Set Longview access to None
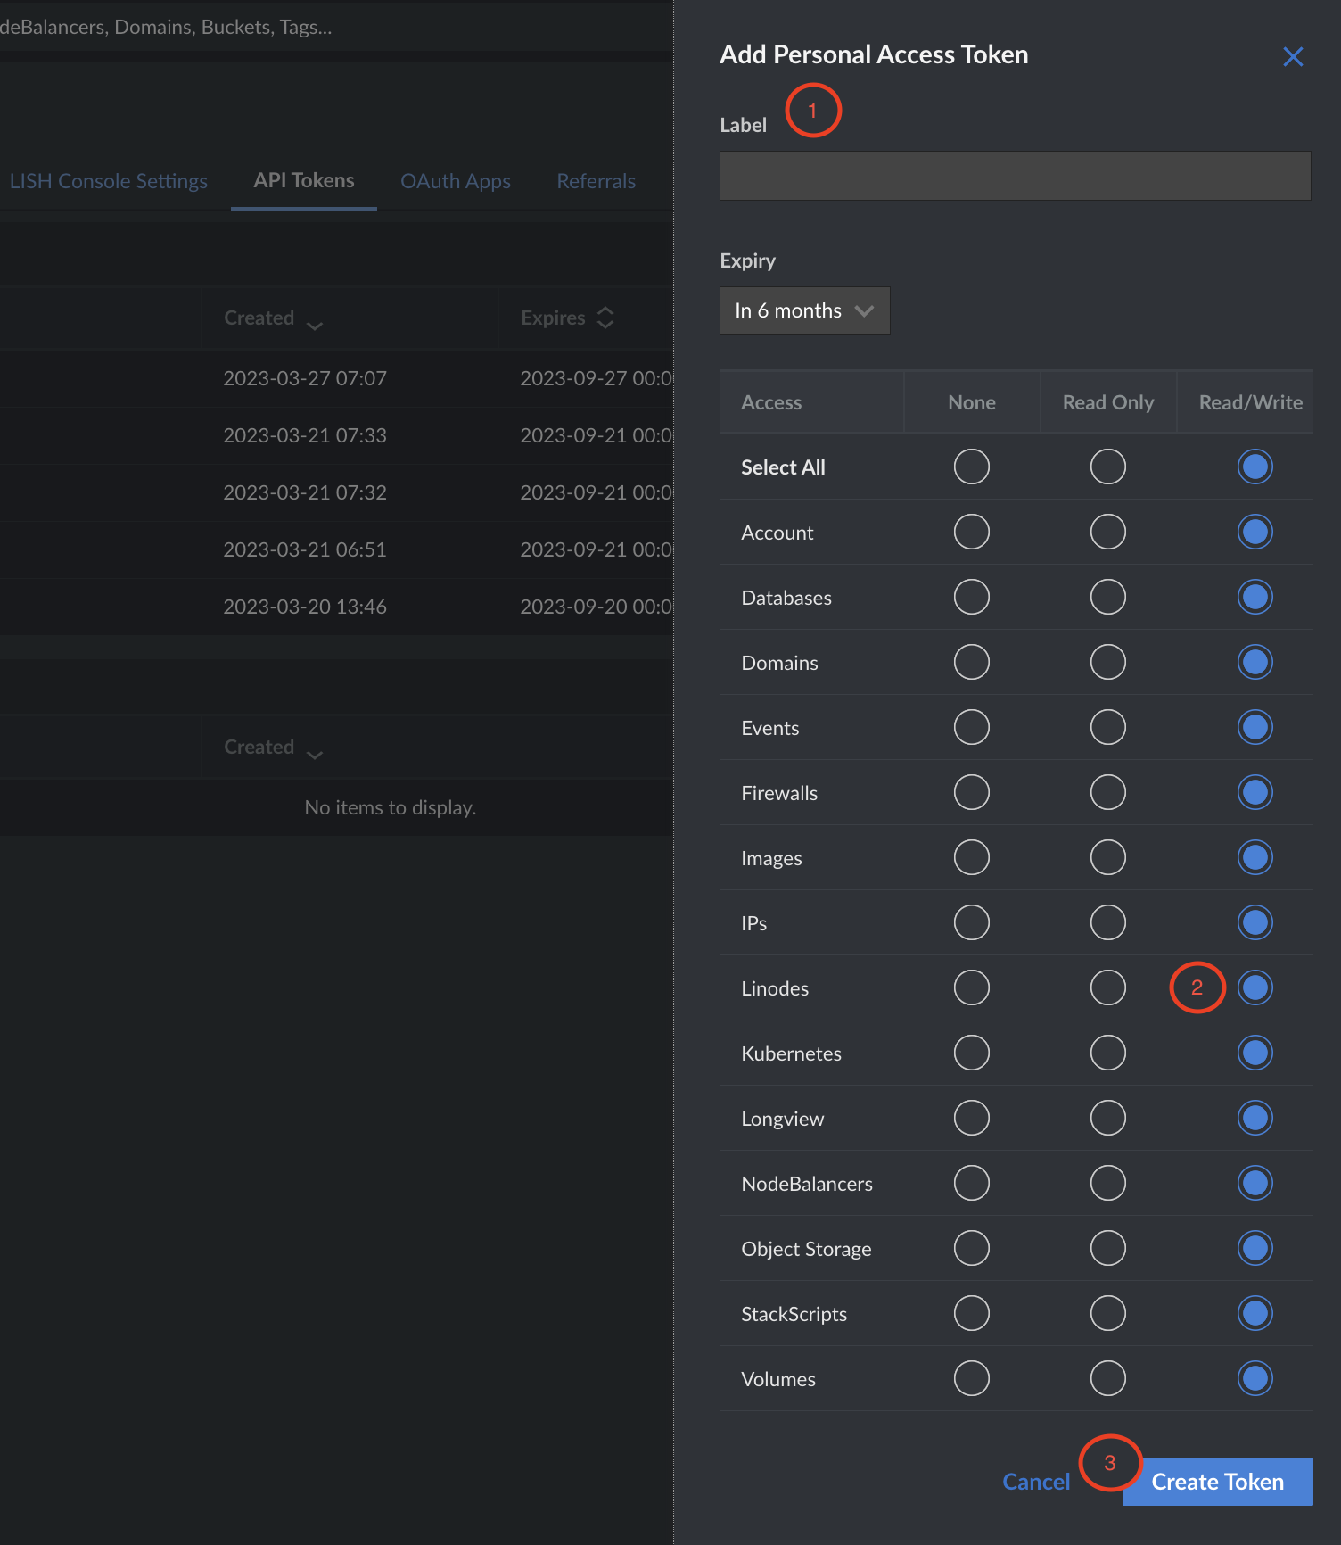Image resolution: width=1341 pixels, height=1545 pixels. pos(971,1118)
